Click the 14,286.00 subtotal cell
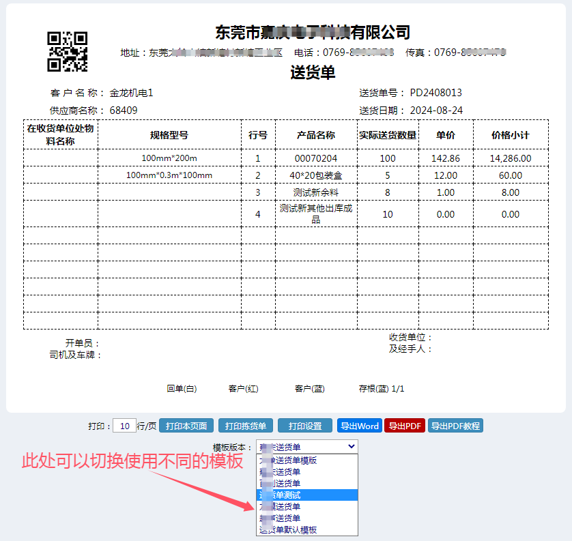This screenshot has height=541, width=572. (x=510, y=158)
